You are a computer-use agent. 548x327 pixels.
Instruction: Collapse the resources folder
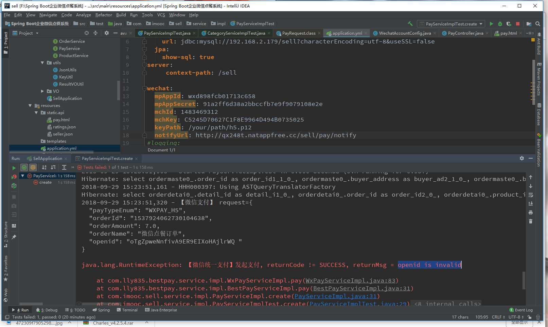(30, 106)
